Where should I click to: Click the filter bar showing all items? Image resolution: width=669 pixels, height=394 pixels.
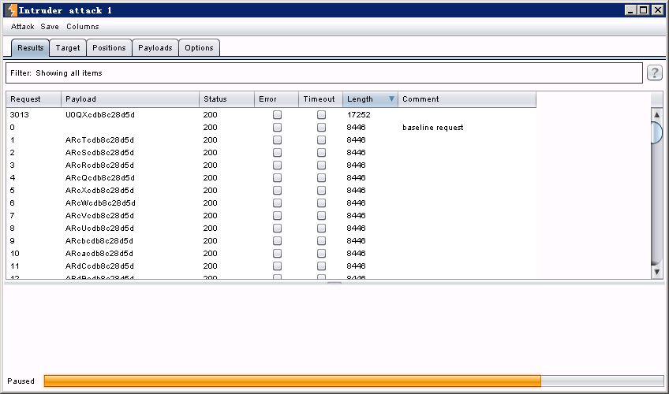323,73
